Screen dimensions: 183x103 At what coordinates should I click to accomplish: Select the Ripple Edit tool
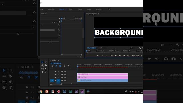point(42,65)
